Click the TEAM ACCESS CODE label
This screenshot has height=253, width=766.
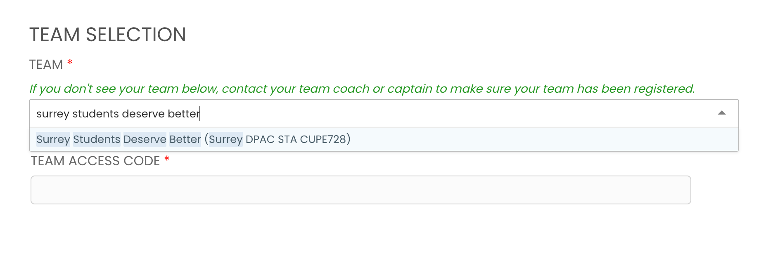point(95,161)
